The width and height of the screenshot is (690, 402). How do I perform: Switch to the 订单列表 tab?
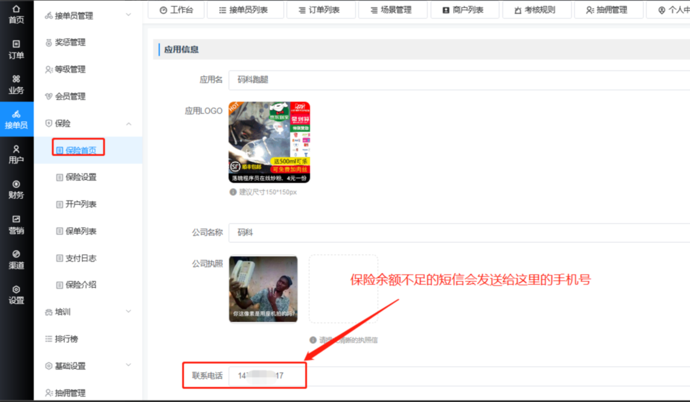[318, 10]
